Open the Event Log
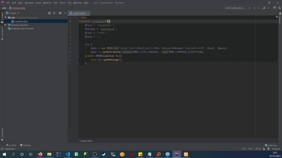The width and height of the screenshot is (282, 158). 271,145
